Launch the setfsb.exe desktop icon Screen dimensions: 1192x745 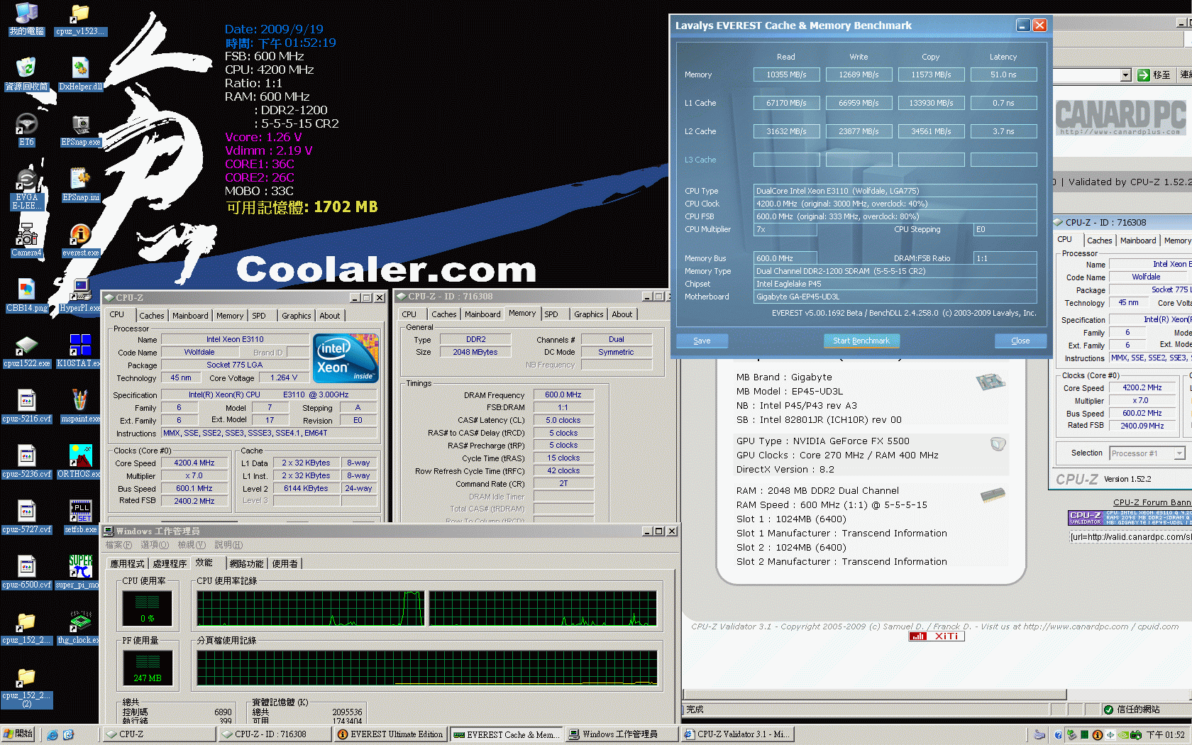[80, 517]
